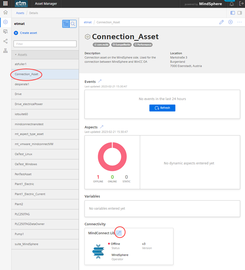Select Plant1_Electric in the asset list

24,185
